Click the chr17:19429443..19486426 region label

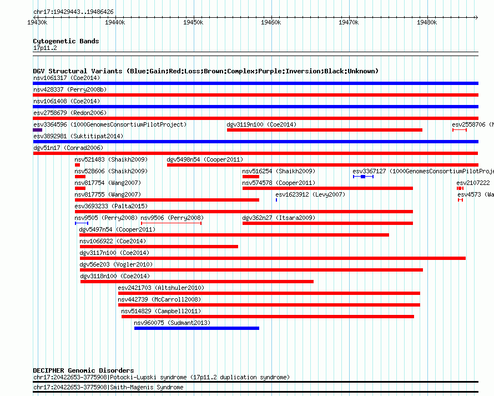tap(73, 12)
